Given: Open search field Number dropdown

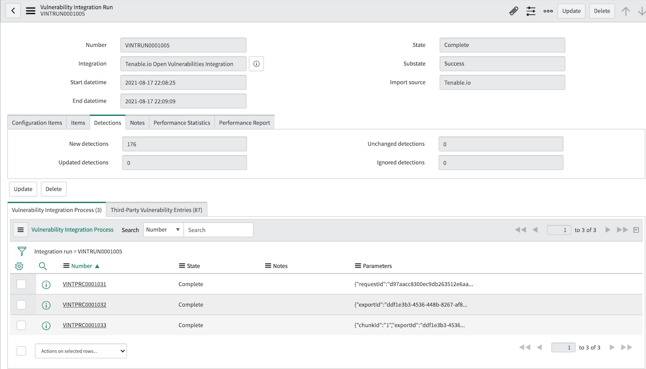Looking at the screenshot, I should tap(163, 230).
